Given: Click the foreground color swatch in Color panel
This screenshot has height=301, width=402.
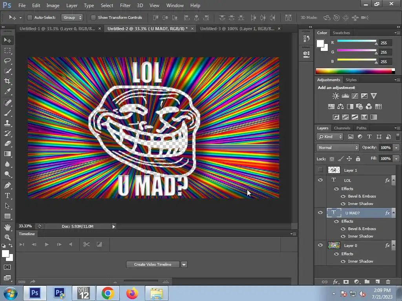Looking at the screenshot, I should tap(320, 44).
